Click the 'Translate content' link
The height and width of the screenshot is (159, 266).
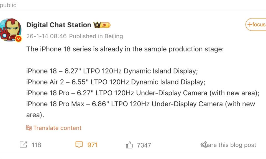pyautogui.click(x=57, y=128)
